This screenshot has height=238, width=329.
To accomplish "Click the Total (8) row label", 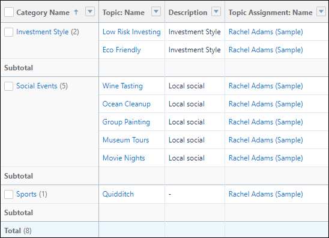I will 18,231.
